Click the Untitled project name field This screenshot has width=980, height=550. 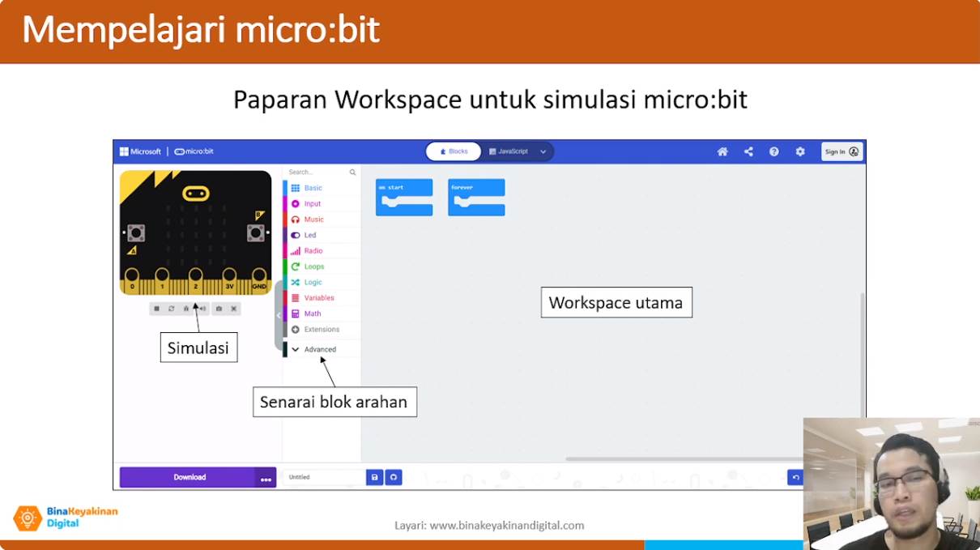[x=323, y=477]
